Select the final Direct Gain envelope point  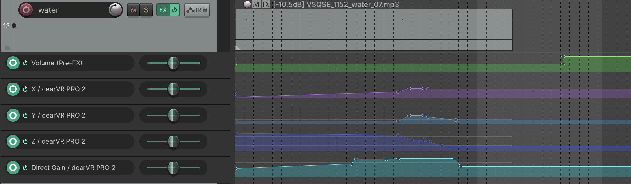pyautogui.click(x=461, y=167)
